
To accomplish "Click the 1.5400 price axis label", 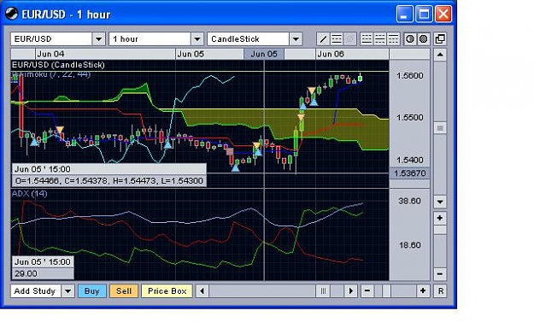I will [x=410, y=160].
